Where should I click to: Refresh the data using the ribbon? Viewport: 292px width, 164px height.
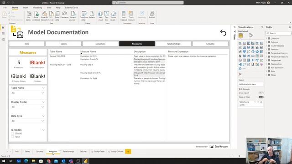92,15
